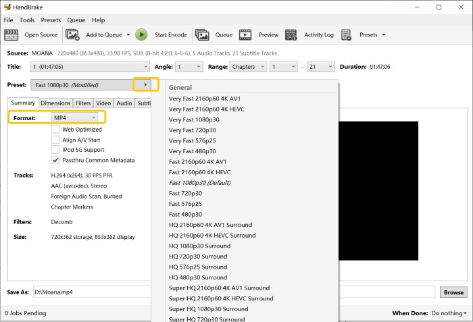The width and height of the screenshot is (473, 322).
Task: Click the Open Source film clapper icon
Action: pos(11,35)
